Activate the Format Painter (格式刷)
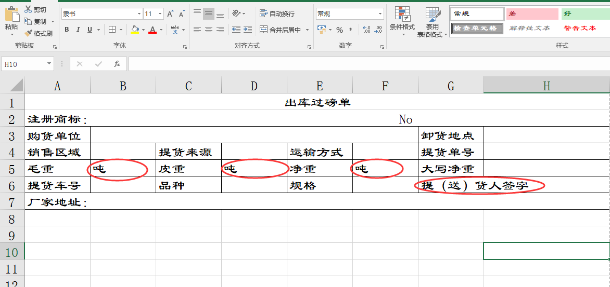610x287 pixels. (38, 33)
